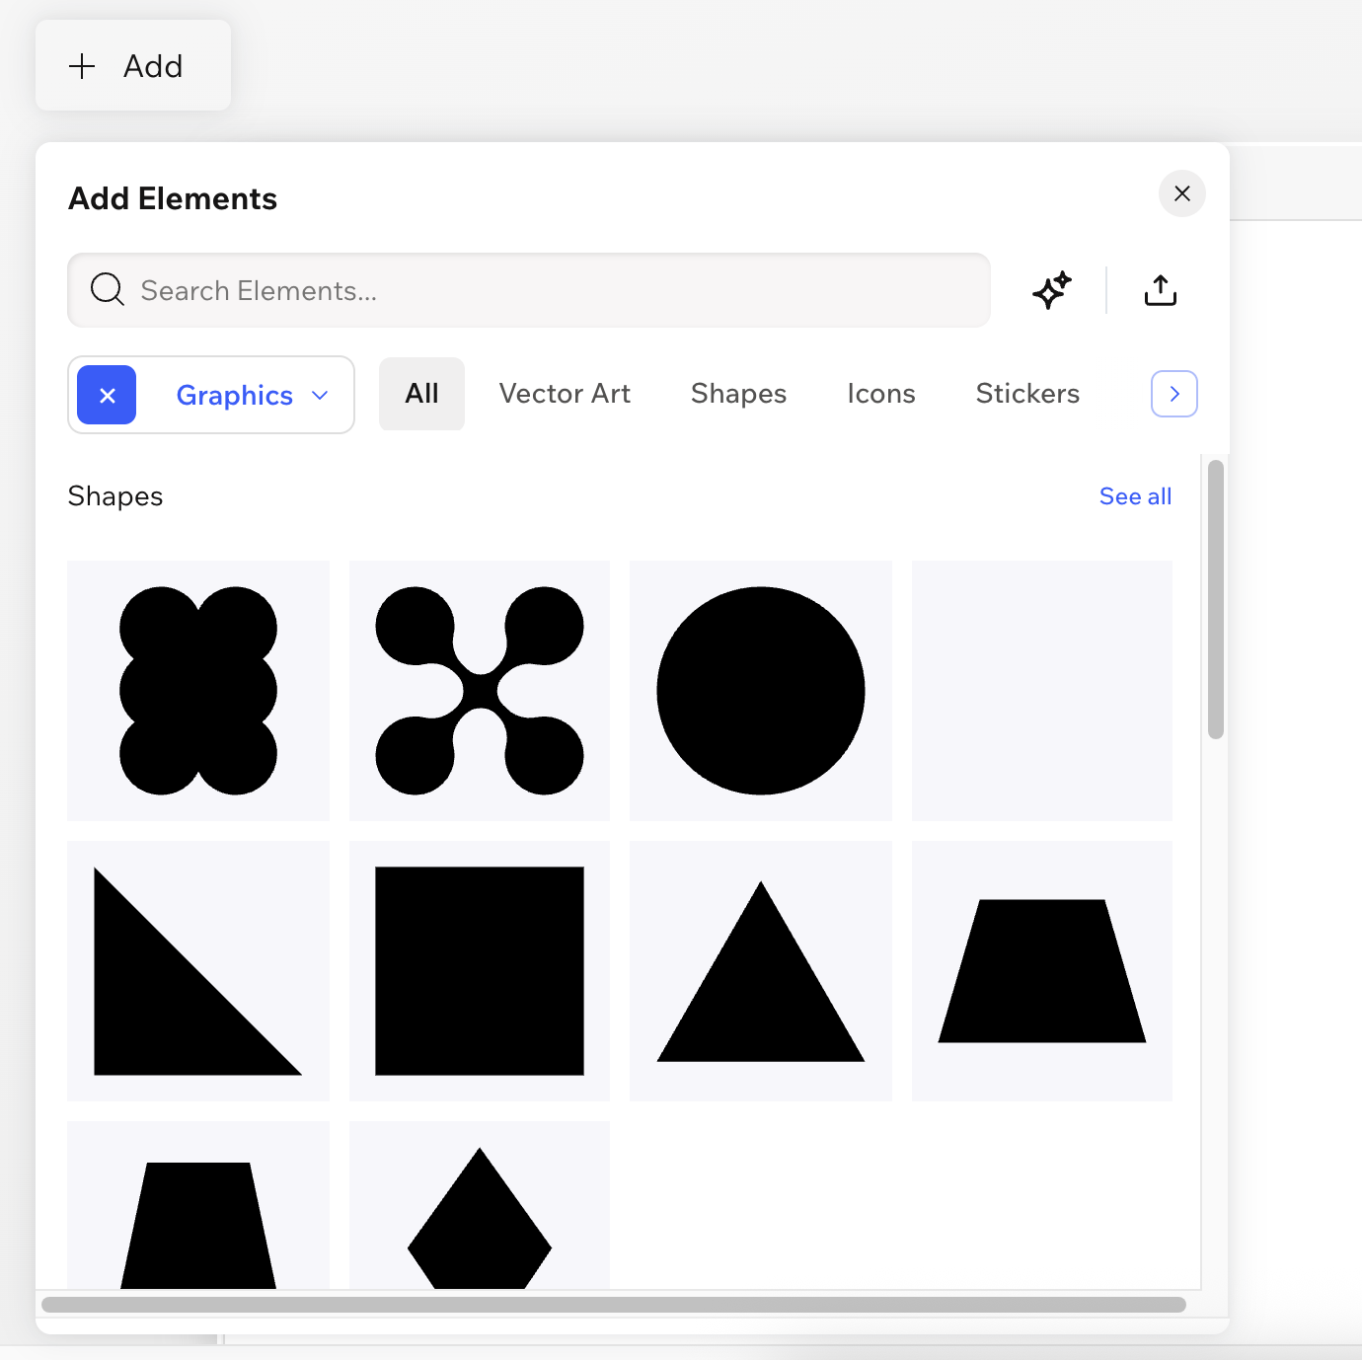This screenshot has height=1360, width=1362.
Task: Open the Stickers tab
Action: coord(1027,394)
